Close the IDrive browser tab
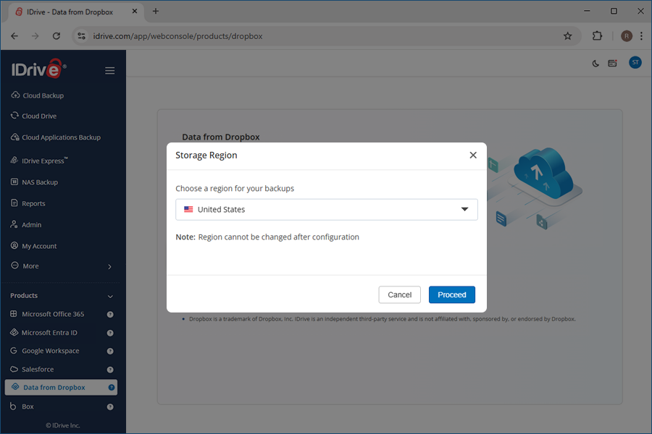This screenshot has height=434, width=652. tap(134, 12)
